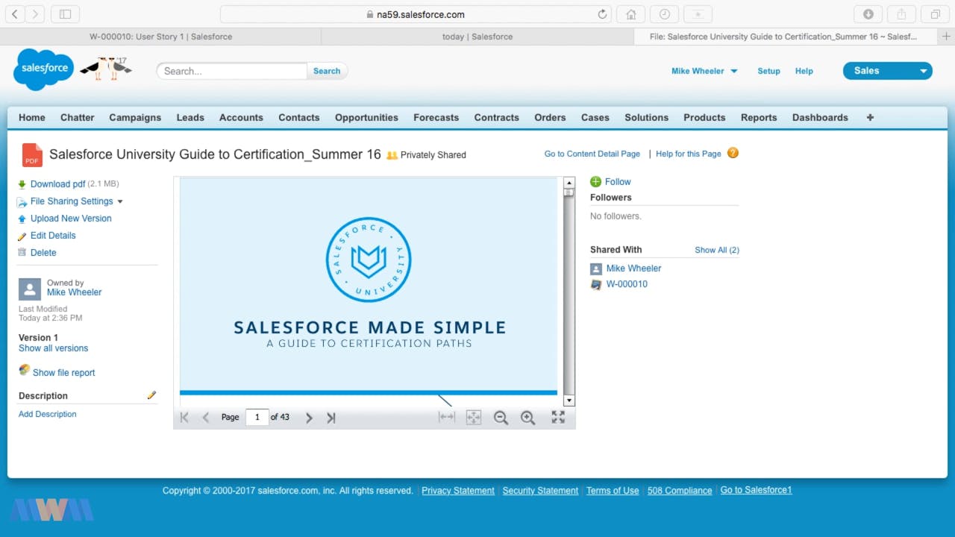Screen dimensions: 955x537
Task: Open Go to Content Detail Page link
Action: point(592,154)
